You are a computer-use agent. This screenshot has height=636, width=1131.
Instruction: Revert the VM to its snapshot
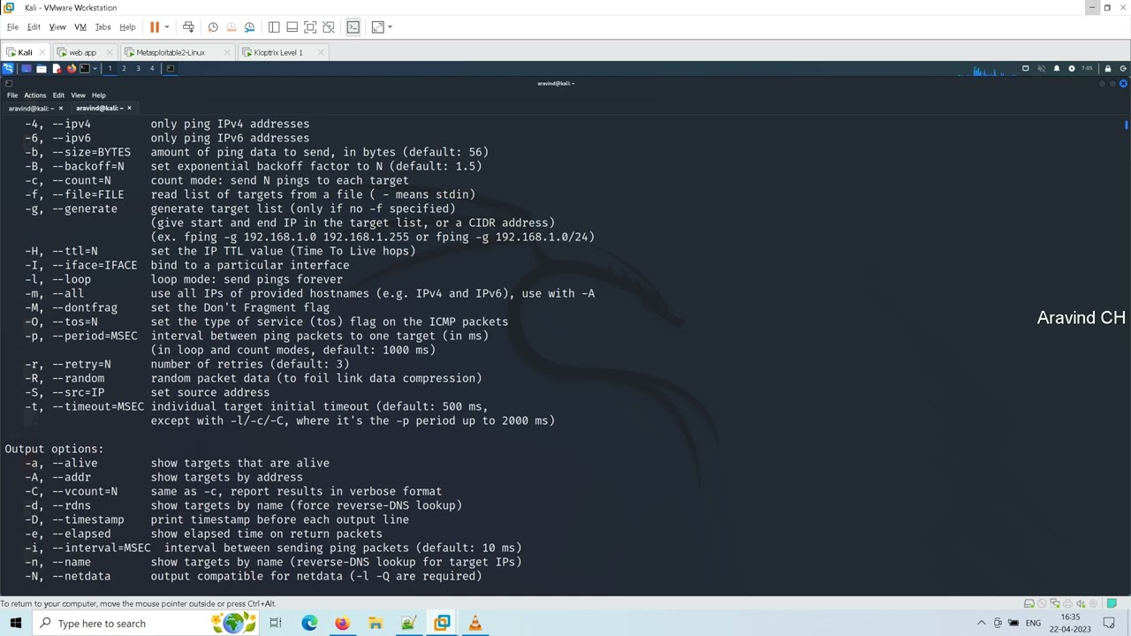[x=232, y=27]
